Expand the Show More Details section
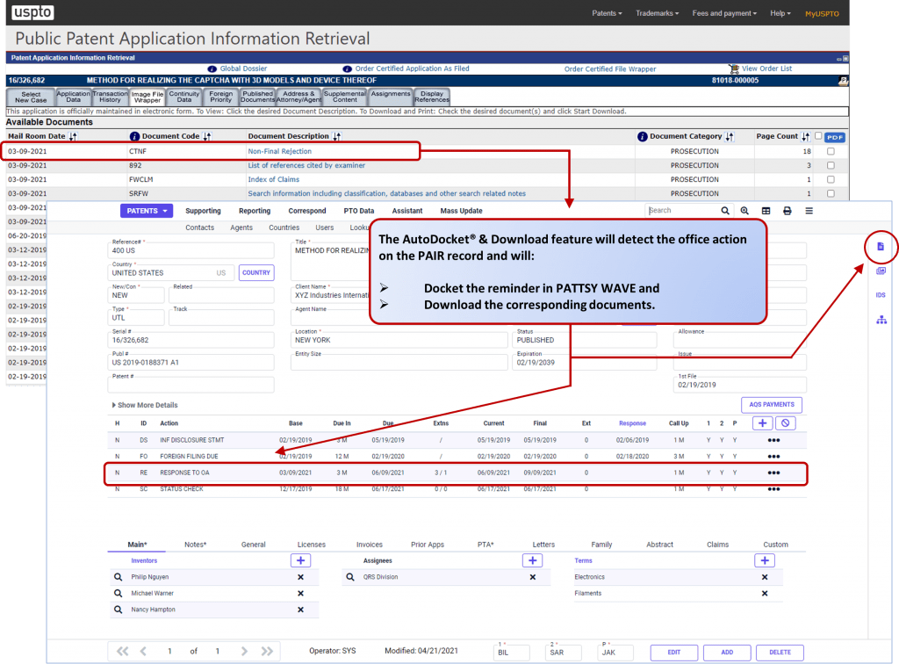Viewport: 899px width, 664px height. (x=146, y=406)
